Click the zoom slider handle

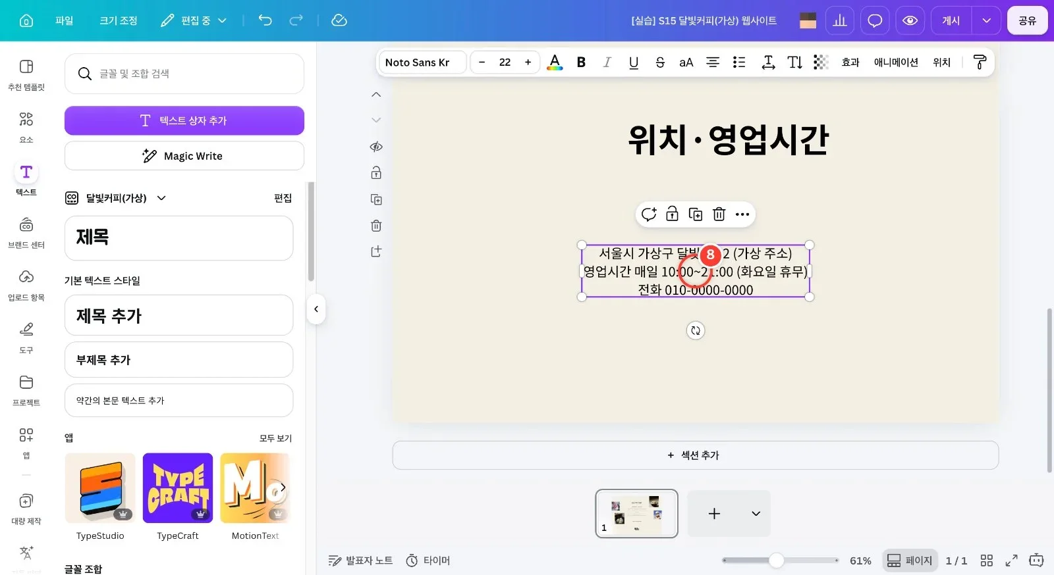[777, 561]
